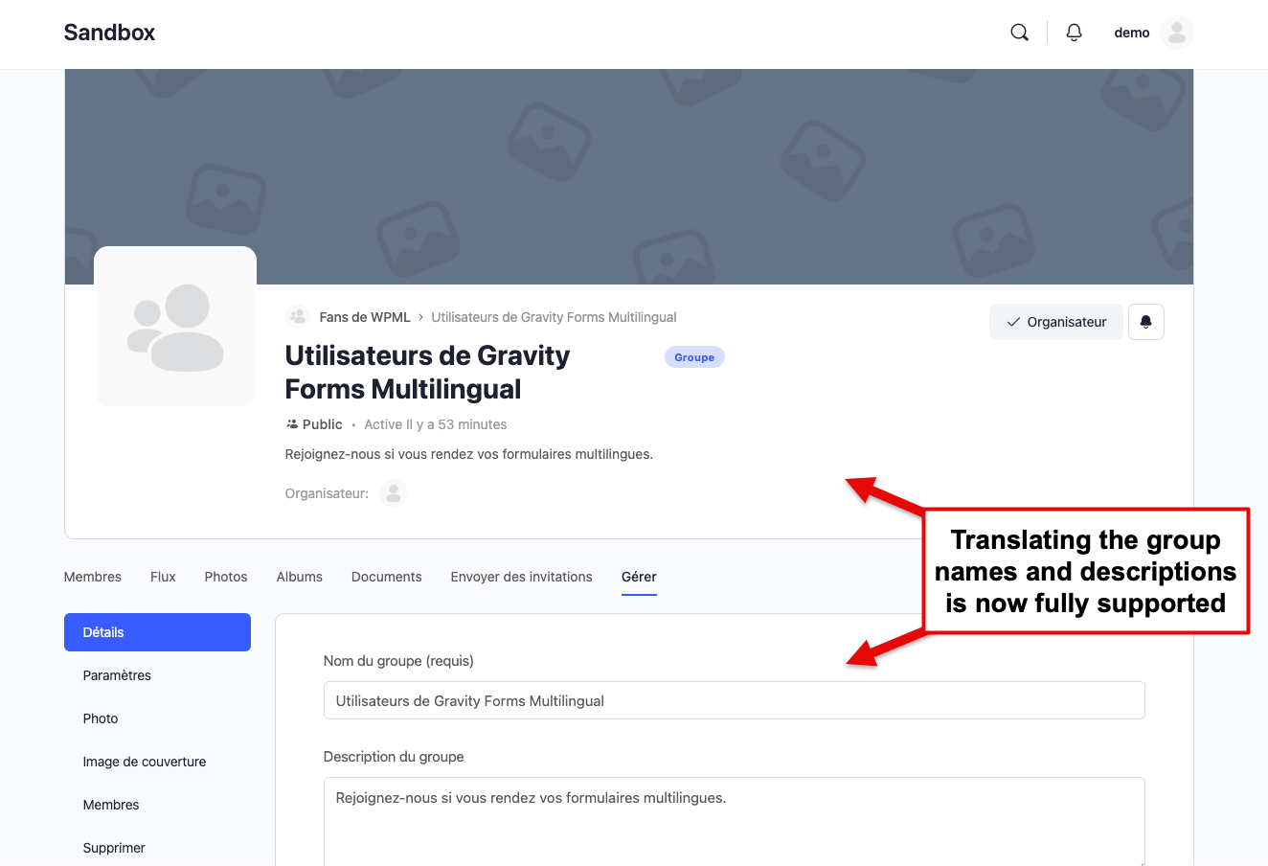Click the 'Description du groupe' label
This screenshot has height=866, width=1268.
[394, 757]
